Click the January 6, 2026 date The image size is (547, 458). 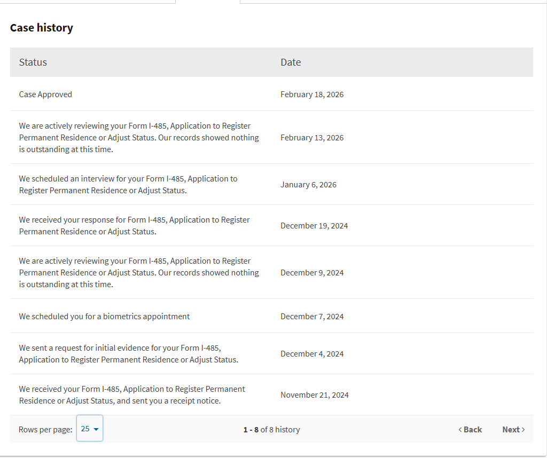pyautogui.click(x=308, y=185)
